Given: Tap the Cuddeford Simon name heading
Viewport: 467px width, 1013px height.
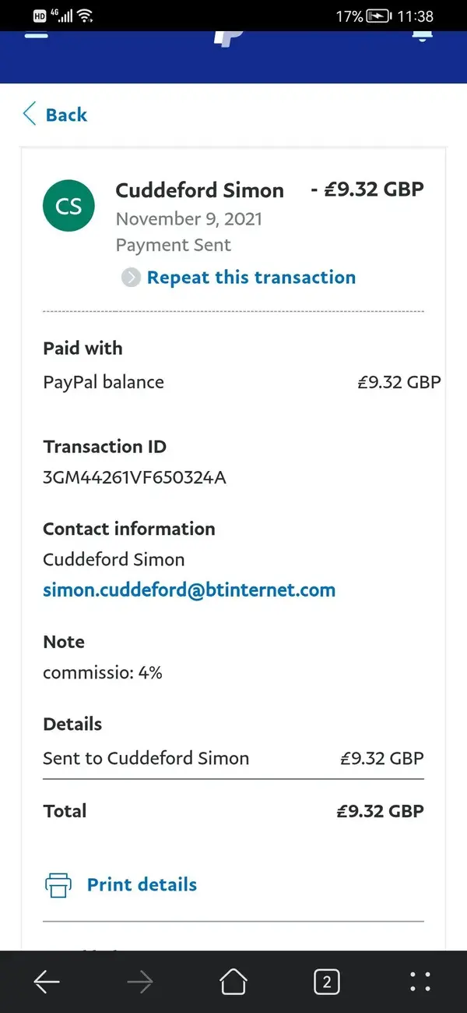Looking at the screenshot, I should click(x=200, y=190).
